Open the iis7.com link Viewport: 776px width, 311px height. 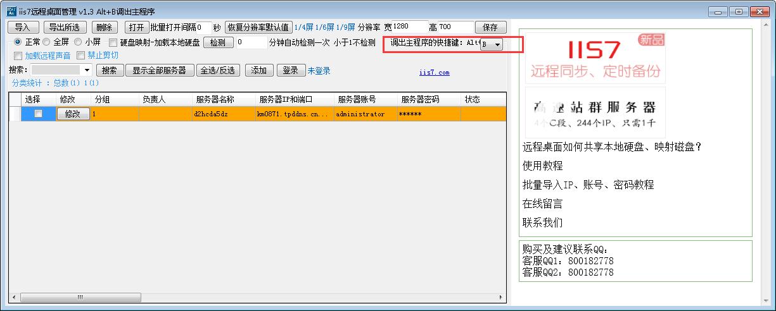coord(434,73)
